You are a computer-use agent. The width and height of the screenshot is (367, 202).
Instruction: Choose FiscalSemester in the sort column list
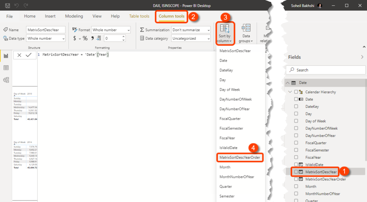(231, 128)
